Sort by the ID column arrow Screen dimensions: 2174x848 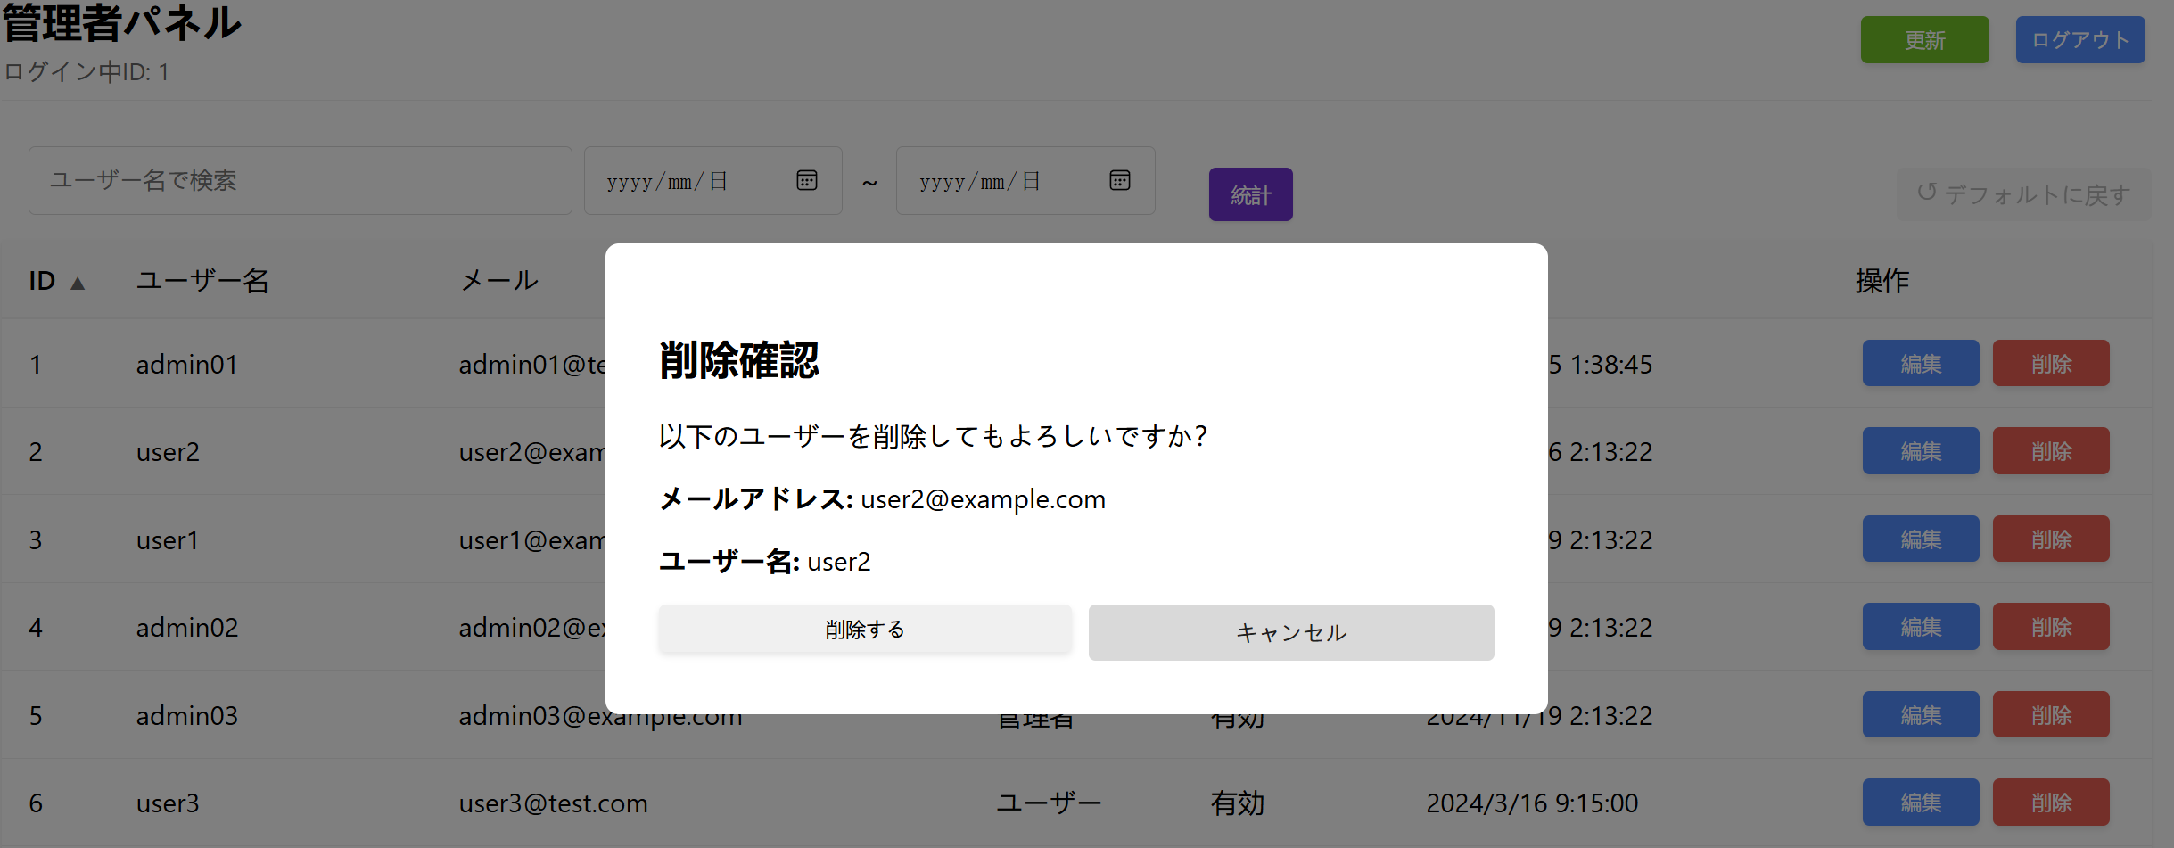coord(78,283)
